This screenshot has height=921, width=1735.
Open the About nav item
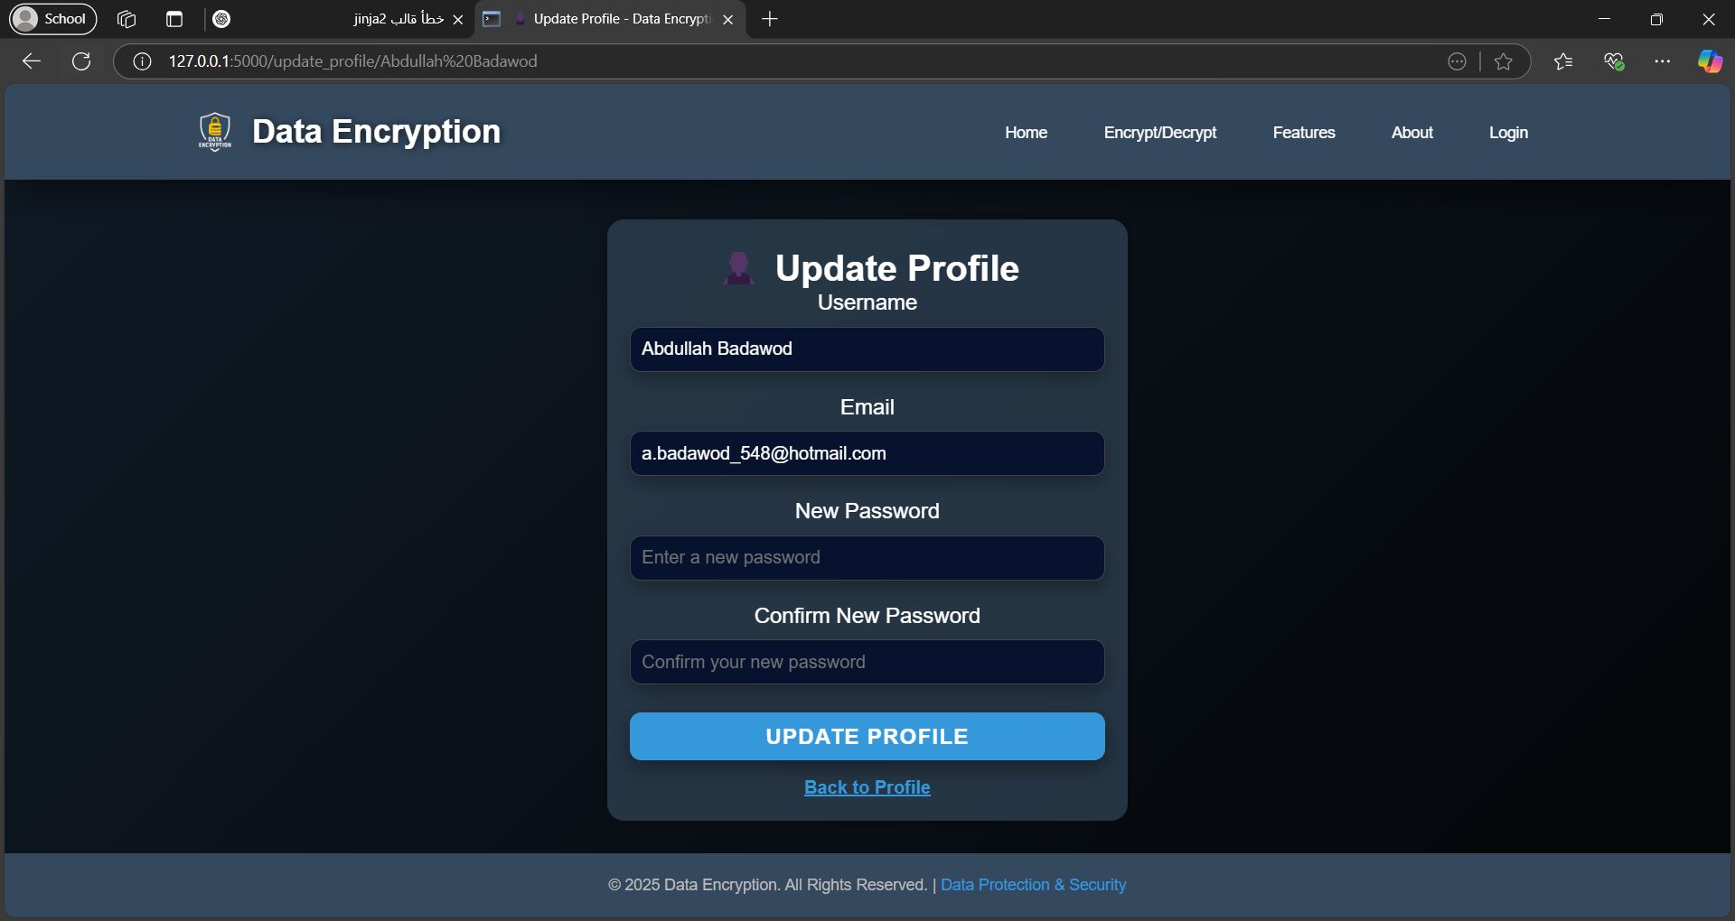[x=1412, y=133]
